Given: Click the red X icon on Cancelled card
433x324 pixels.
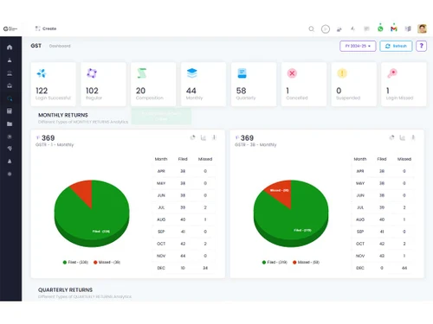Looking at the screenshot, I should 292,73.
